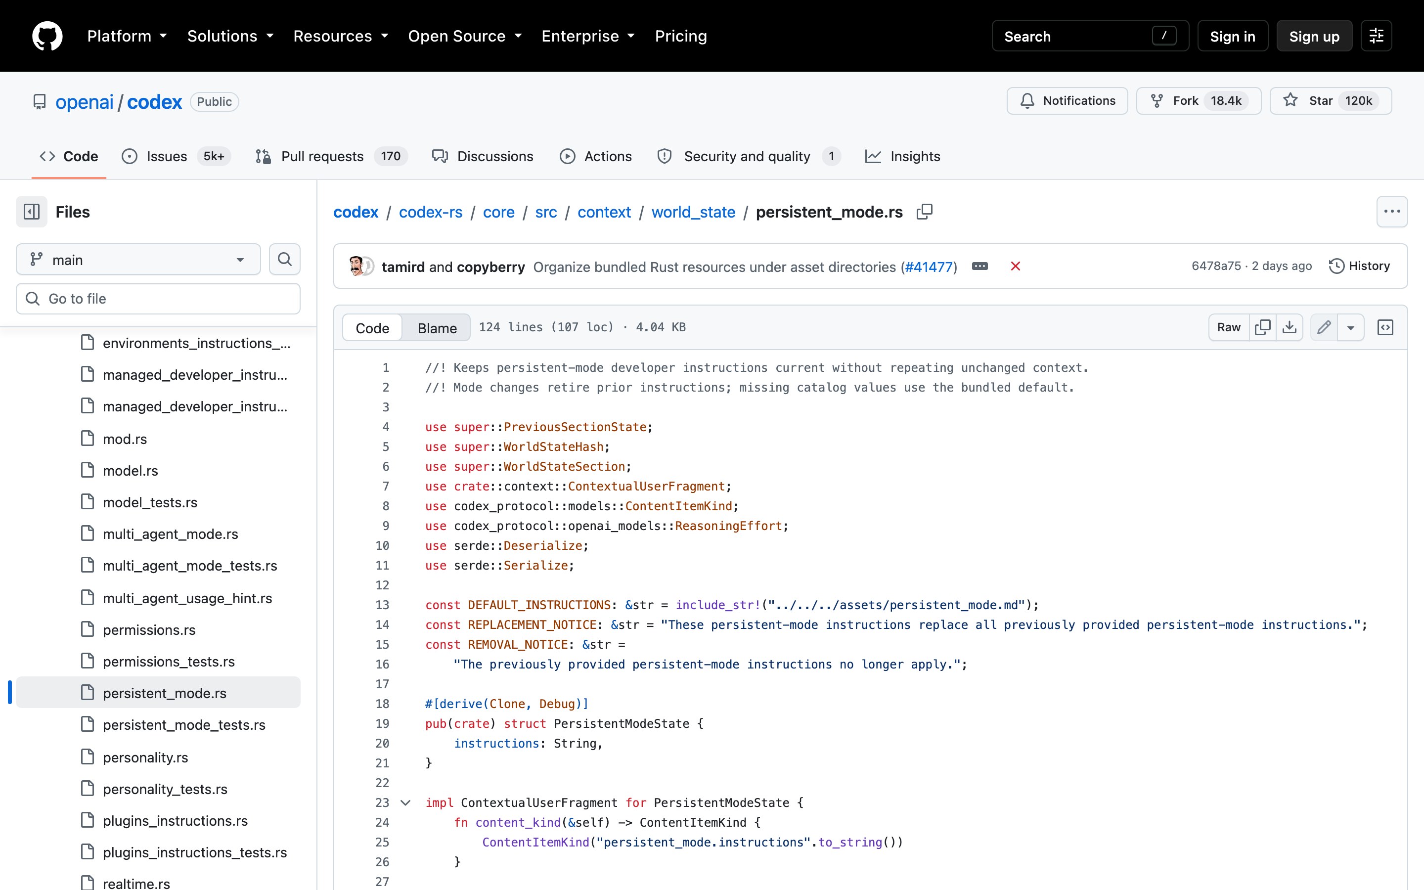Open the openai organization link

coord(84,102)
